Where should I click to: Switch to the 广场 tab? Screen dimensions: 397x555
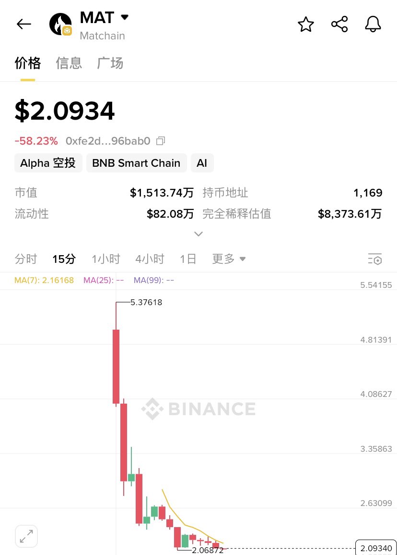(110, 63)
